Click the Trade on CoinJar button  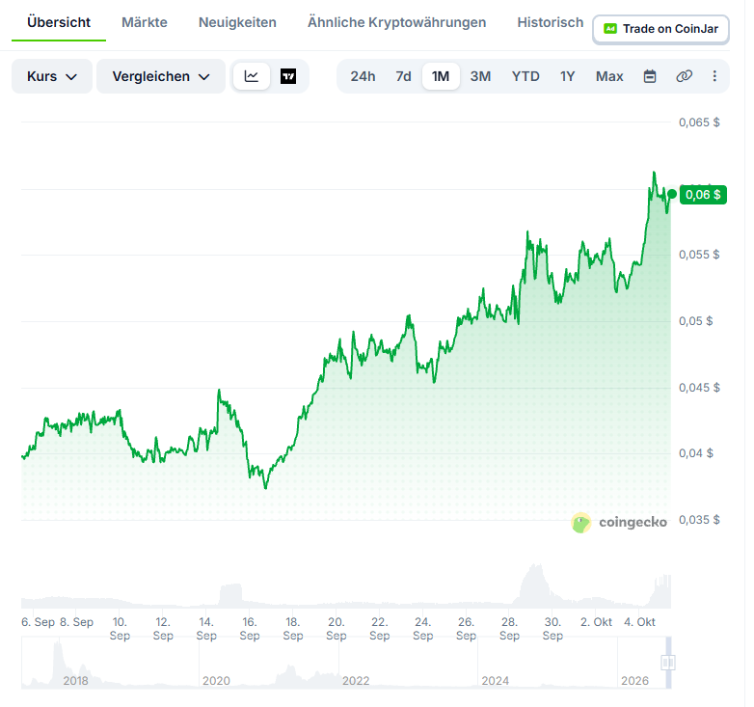pyautogui.click(x=660, y=29)
